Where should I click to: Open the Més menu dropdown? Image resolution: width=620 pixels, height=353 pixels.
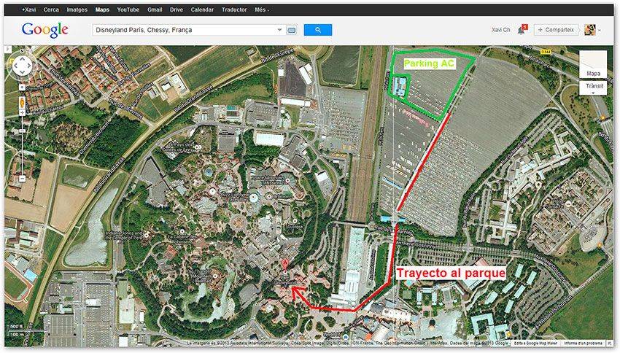click(x=262, y=10)
